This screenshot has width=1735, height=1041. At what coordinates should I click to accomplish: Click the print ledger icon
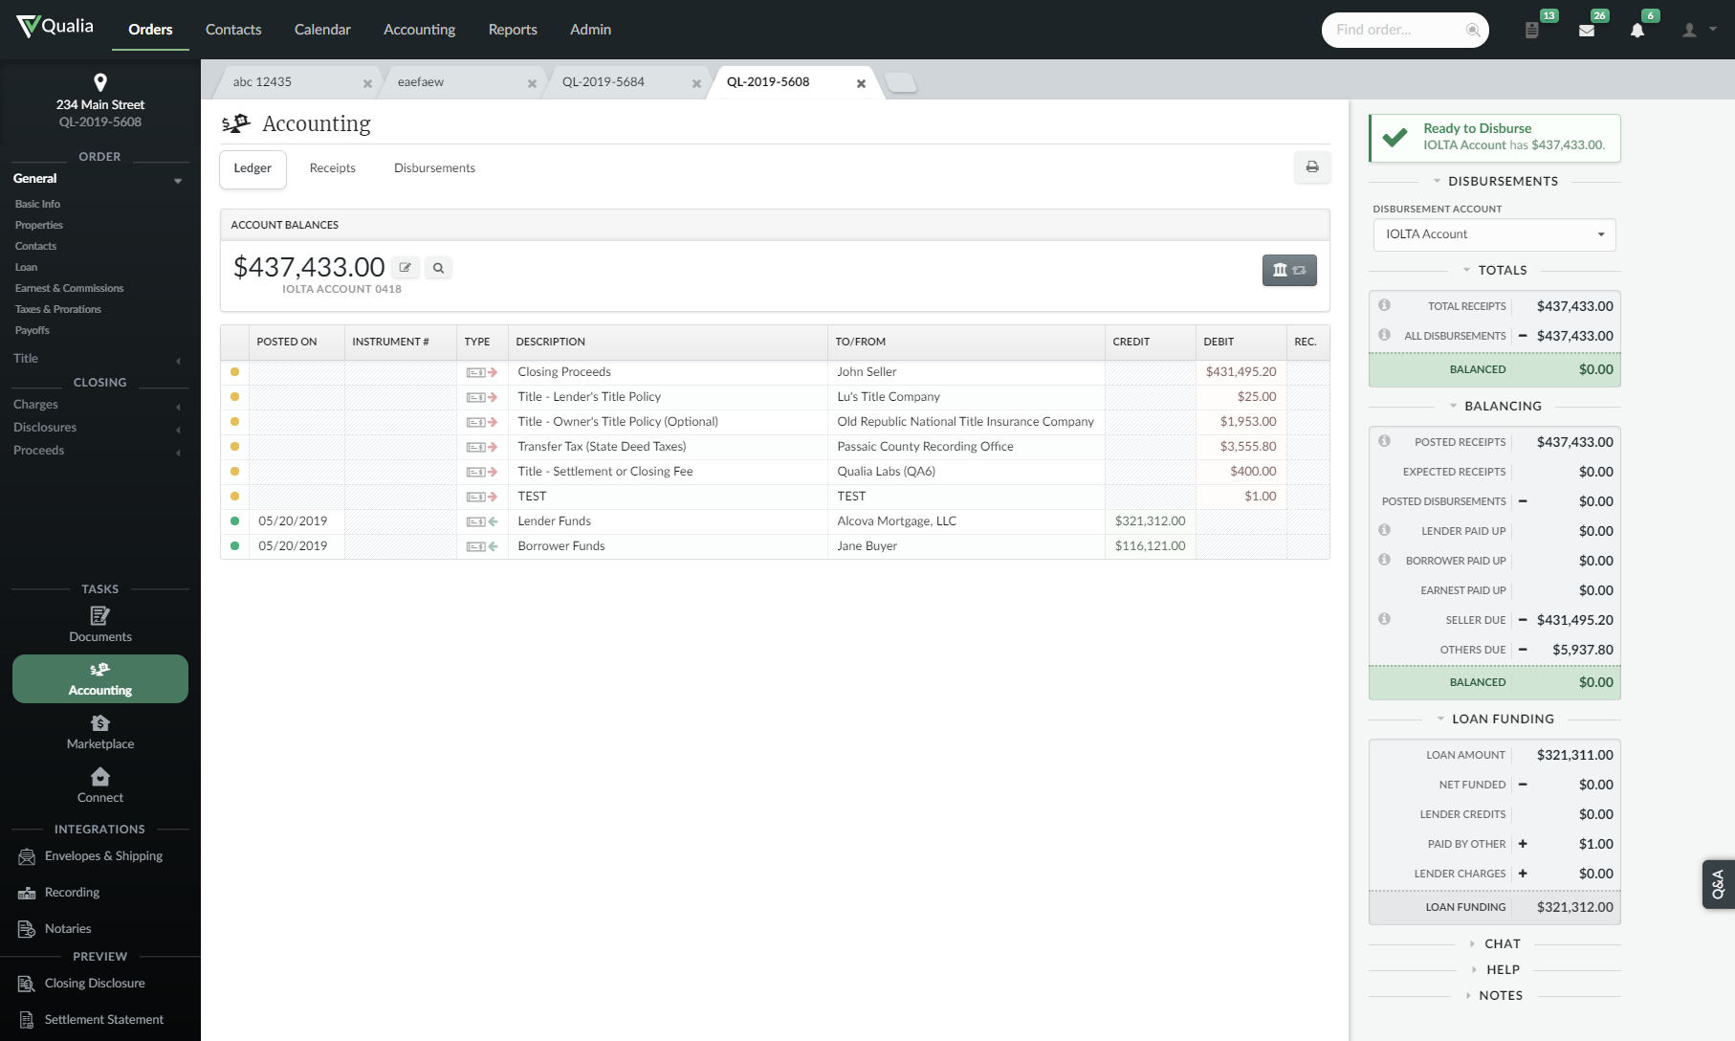(1312, 167)
